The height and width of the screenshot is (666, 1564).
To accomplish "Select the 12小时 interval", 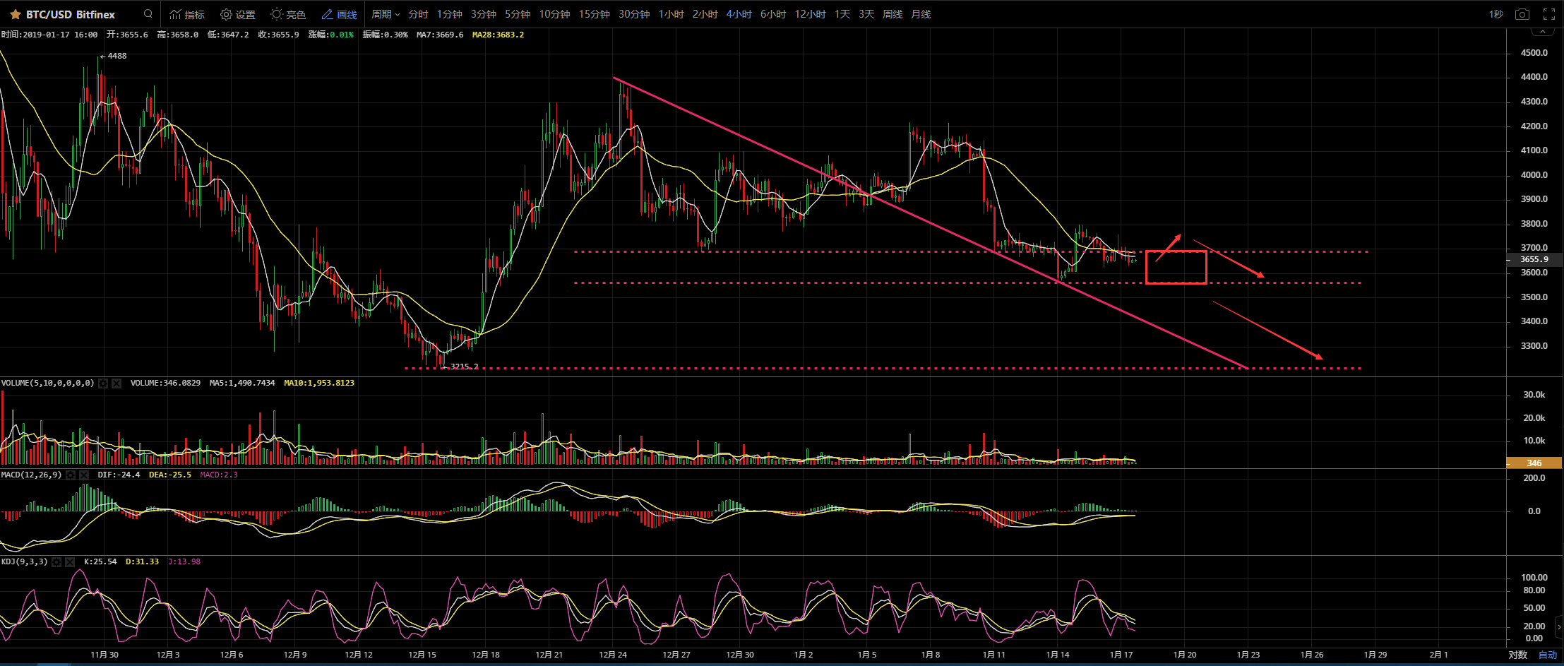I will (810, 14).
